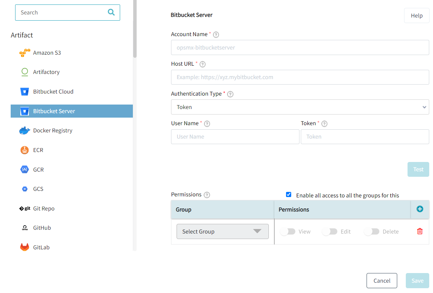The height and width of the screenshot is (293, 433).
Task: Select the GCR artifact icon
Action: pyautogui.click(x=24, y=169)
